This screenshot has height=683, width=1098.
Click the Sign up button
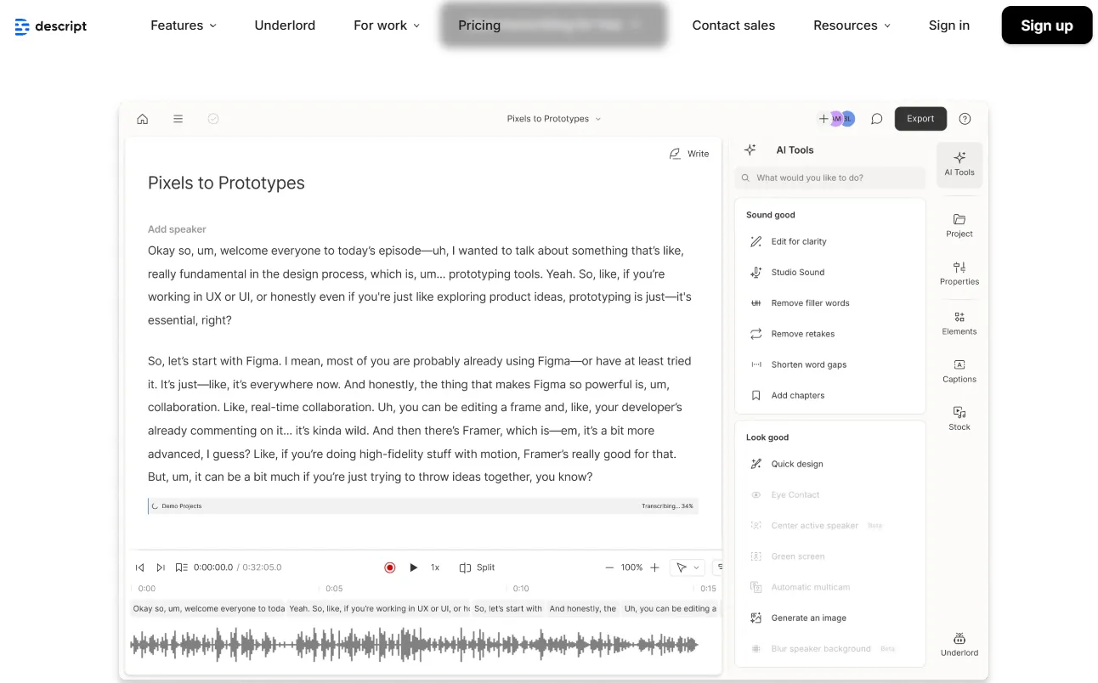coord(1047,25)
